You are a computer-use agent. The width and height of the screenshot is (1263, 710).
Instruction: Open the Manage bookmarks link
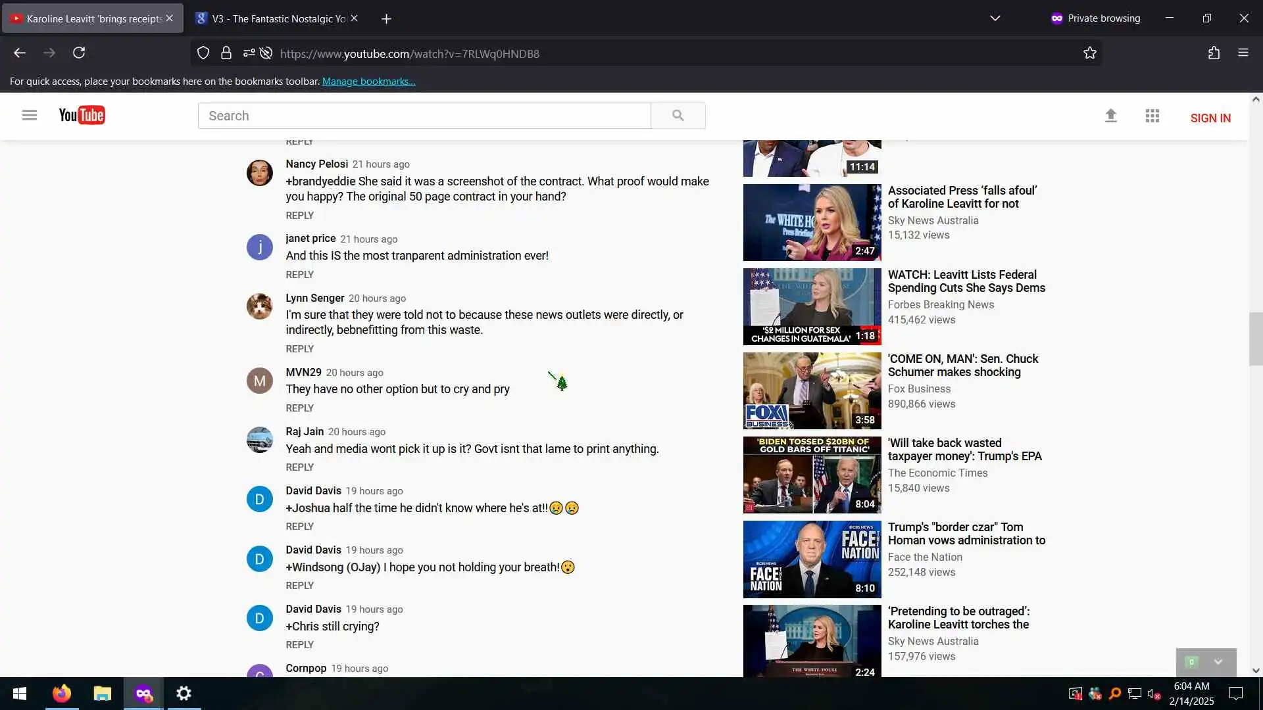(x=368, y=82)
